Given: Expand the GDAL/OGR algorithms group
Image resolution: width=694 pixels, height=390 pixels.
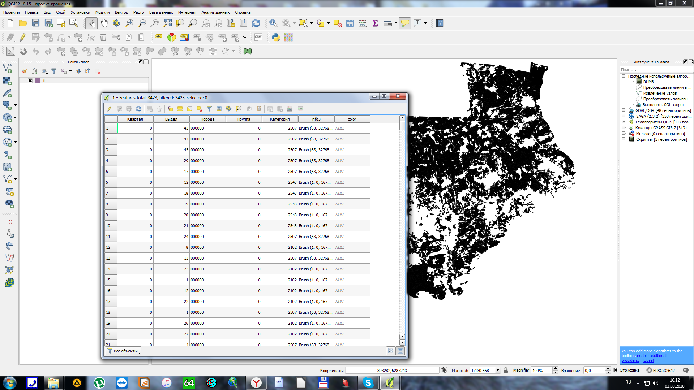Looking at the screenshot, I should coord(624,110).
